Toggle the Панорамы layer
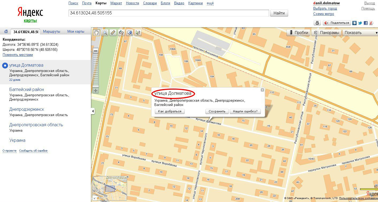Image resolution: width=378 pixels, height=202 pixels. (x=327, y=33)
